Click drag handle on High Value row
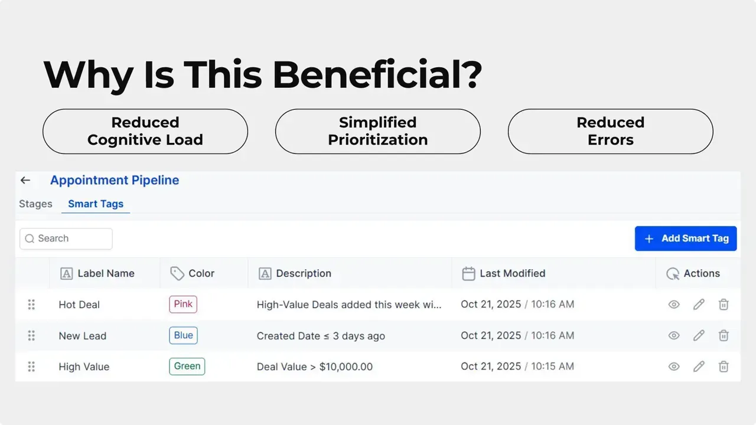 pos(31,367)
